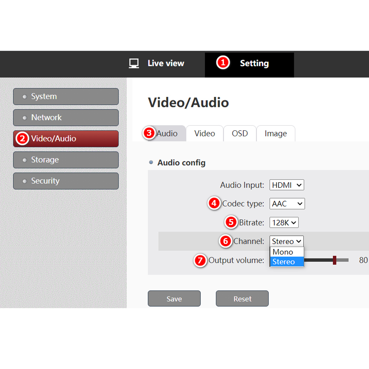Open the Storage settings section
Image resolution: width=369 pixels, height=369 pixels.
(66, 160)
